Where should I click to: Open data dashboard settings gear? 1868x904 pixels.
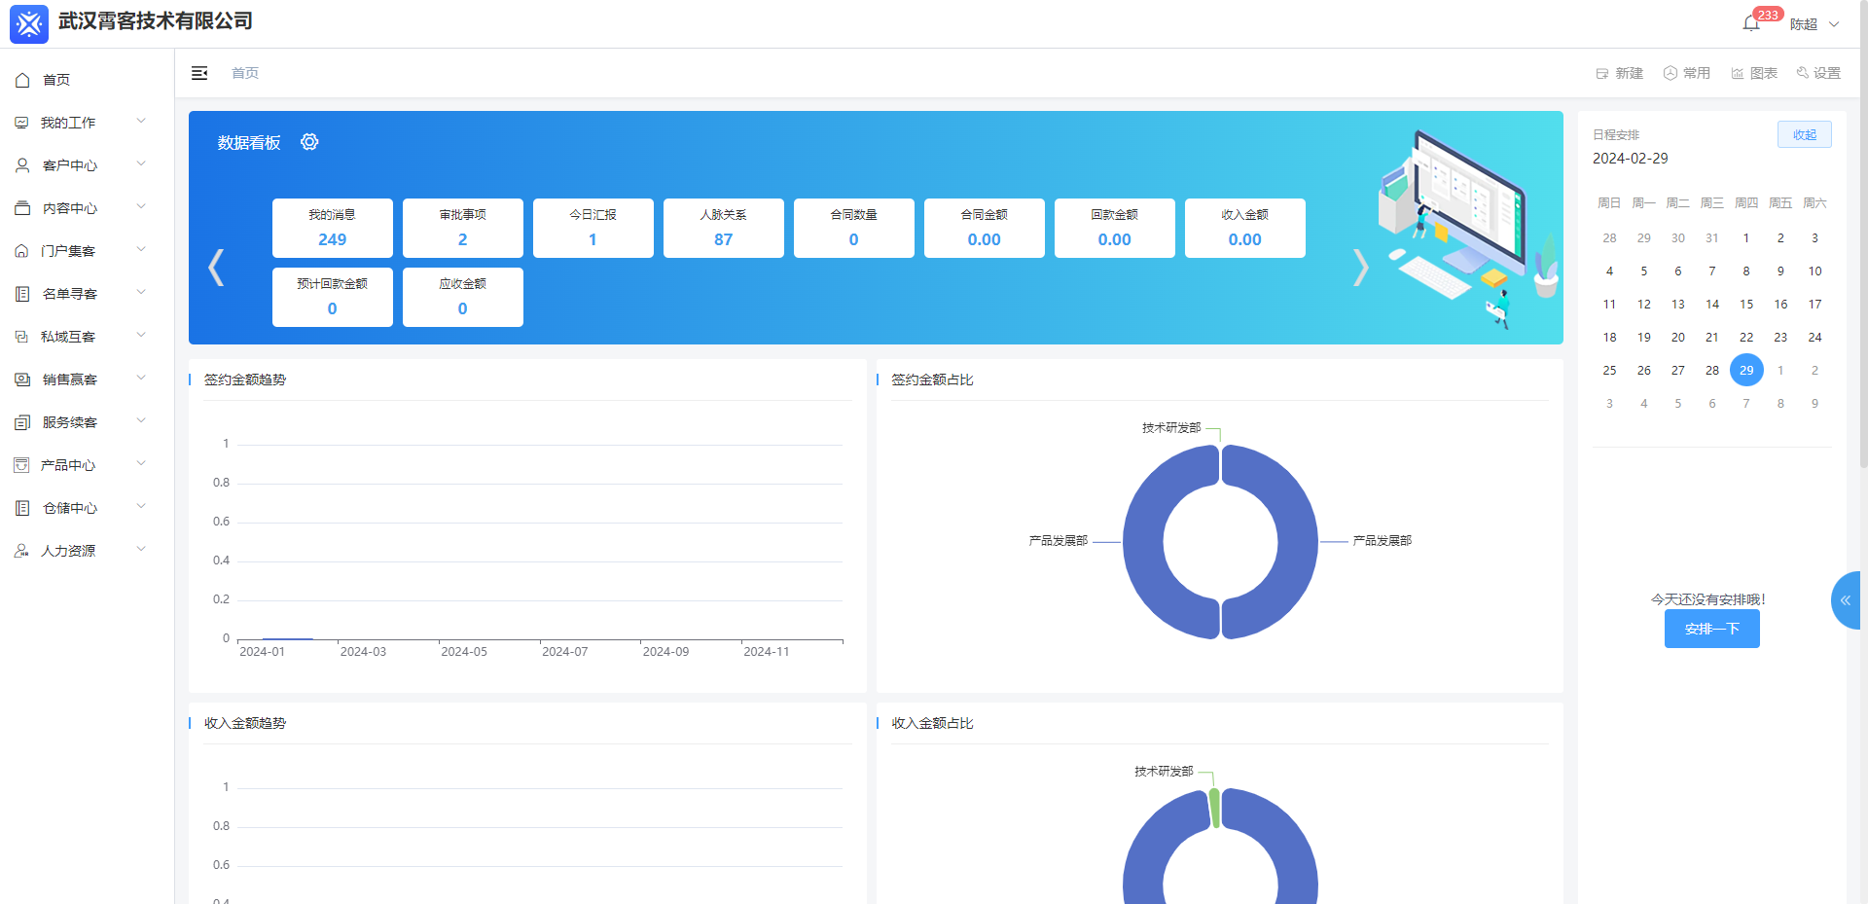click(x=309, y=142)
